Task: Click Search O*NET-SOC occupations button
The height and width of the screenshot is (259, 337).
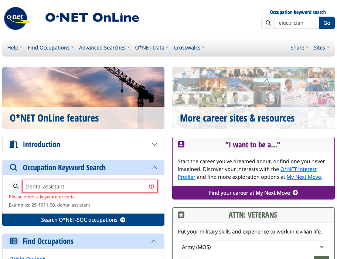Action: 84,220
